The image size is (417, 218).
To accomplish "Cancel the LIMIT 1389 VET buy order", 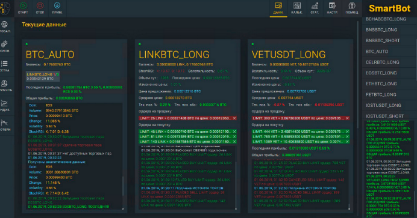I will click(347, 142).
